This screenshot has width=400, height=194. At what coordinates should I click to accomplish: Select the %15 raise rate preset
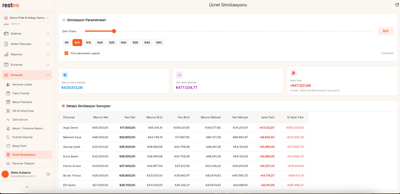click(x=89, y=43)
